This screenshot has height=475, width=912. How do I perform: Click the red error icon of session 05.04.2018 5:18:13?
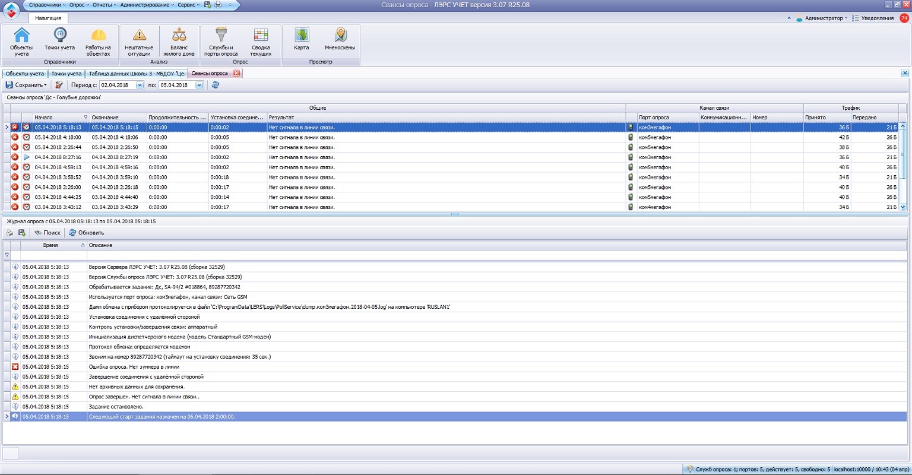tap(15, 127)
